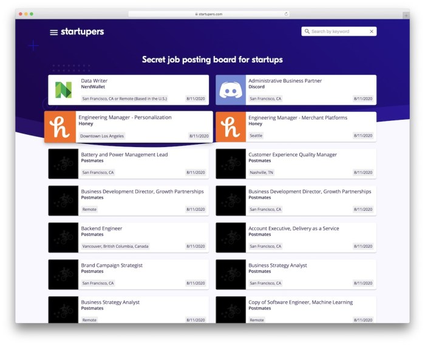Image resolution: width=425 pixels, height=345 pixels.
Task: Reload page using browser refresh icon
Action: [x=286, y=14]
